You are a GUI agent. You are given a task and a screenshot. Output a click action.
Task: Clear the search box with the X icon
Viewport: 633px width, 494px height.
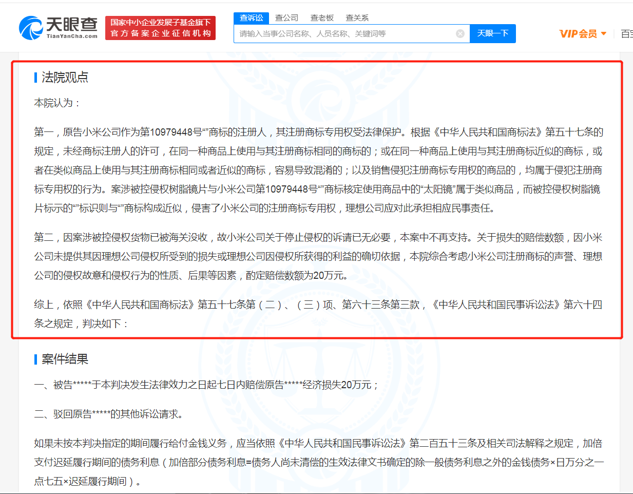pyautogui.click(x=460, y=33)
